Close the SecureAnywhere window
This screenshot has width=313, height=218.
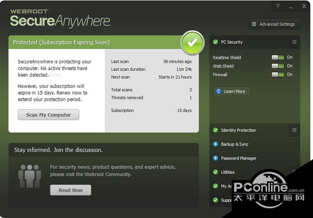point(304,7)
